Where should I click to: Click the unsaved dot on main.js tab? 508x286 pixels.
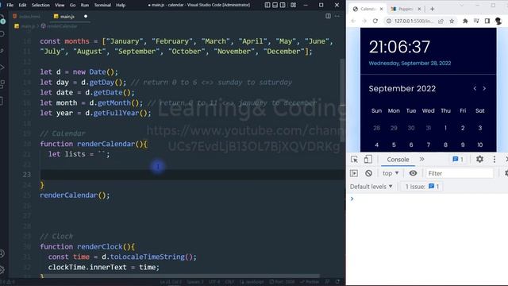[86, 16]
